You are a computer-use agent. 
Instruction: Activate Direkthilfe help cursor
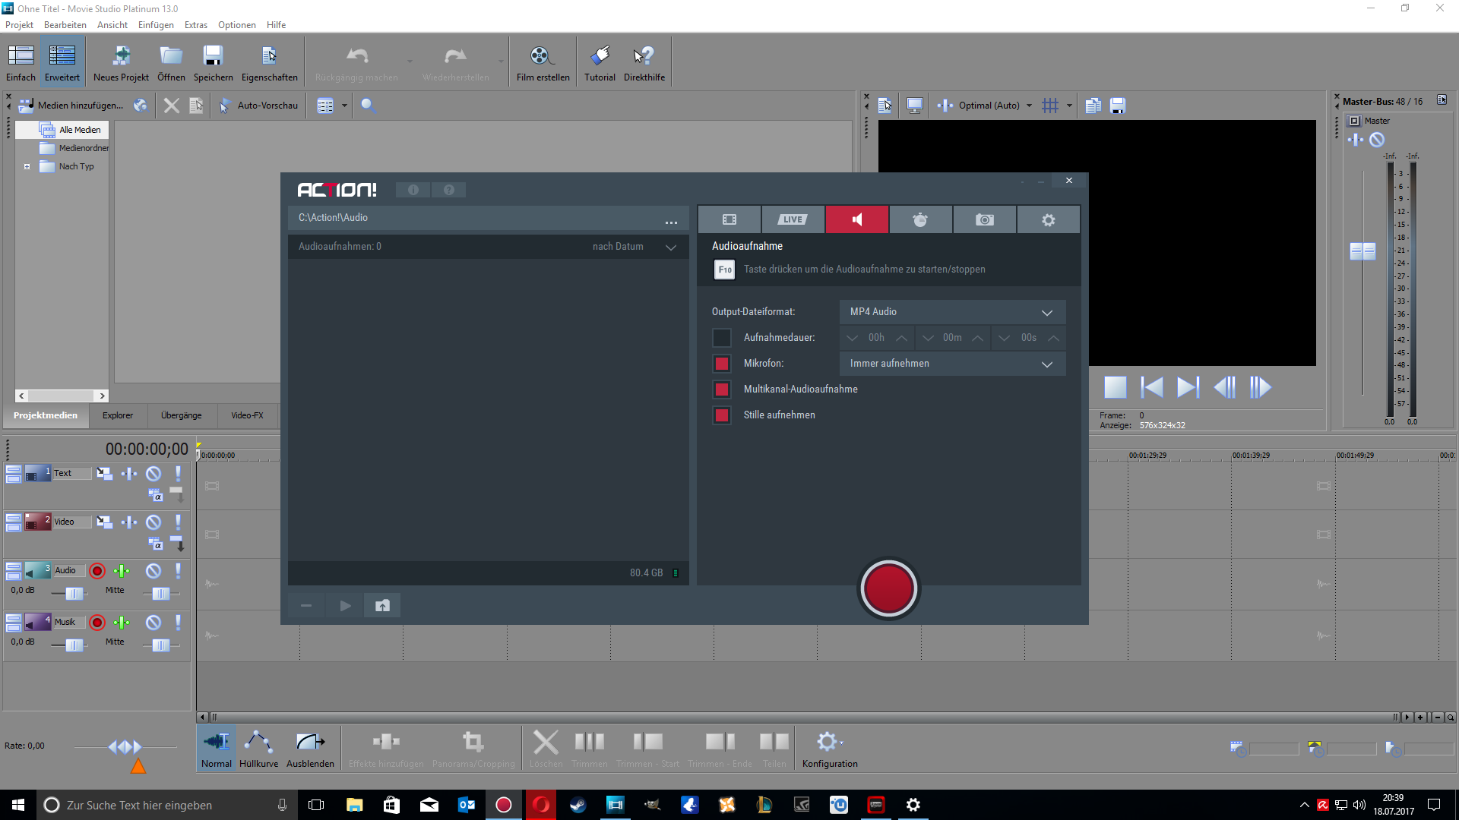[x=644, y=62]
